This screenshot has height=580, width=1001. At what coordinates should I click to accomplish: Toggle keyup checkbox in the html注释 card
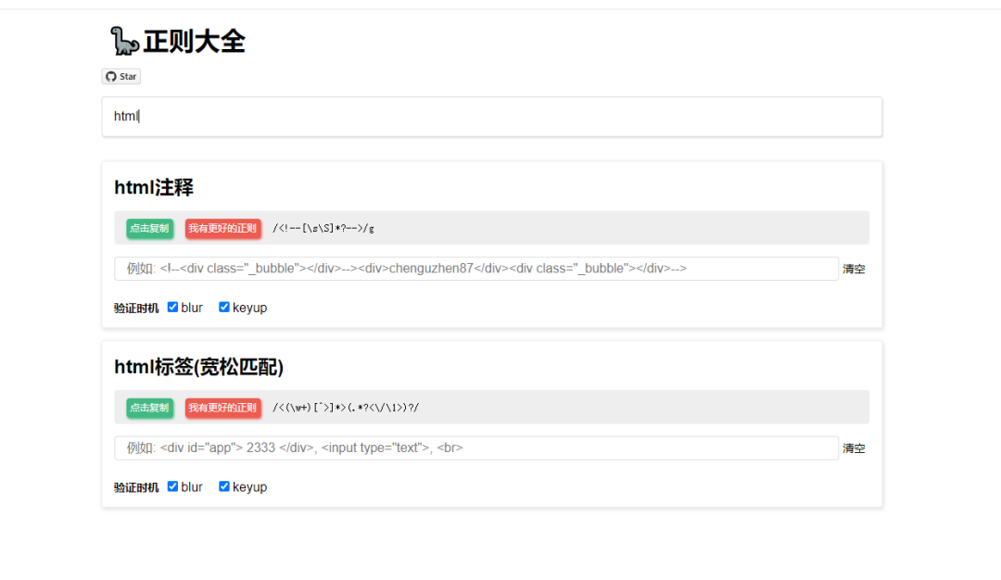pos(224,308)
